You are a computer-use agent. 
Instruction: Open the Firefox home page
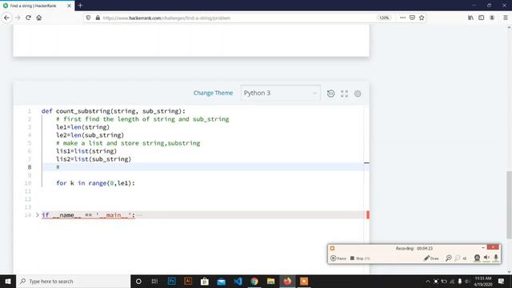coord(39,18)
